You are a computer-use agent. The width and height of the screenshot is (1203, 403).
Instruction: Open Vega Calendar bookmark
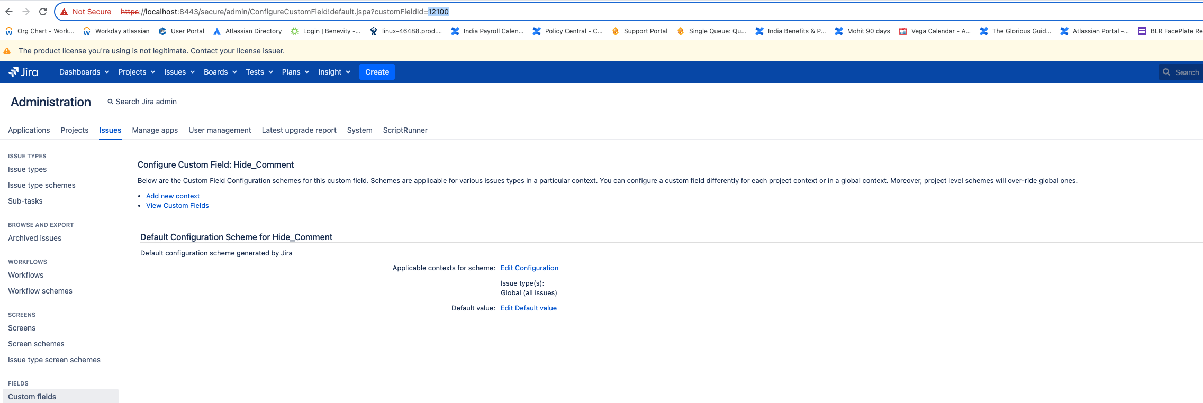935,31
